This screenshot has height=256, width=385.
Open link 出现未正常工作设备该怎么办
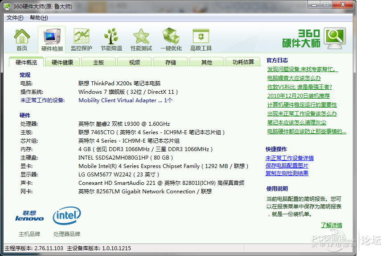(x=302, y=114)
